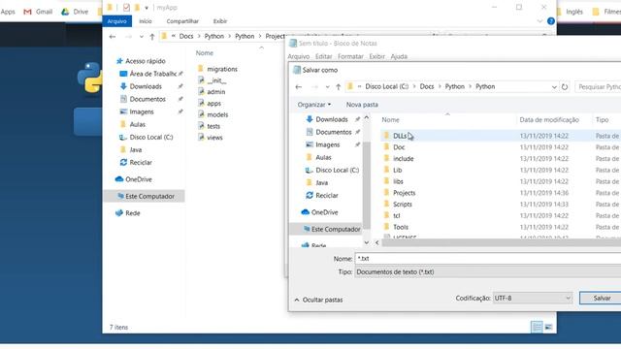Click Nova pasta button
Viewport: 621px width, 349px height.
(362, 105)
